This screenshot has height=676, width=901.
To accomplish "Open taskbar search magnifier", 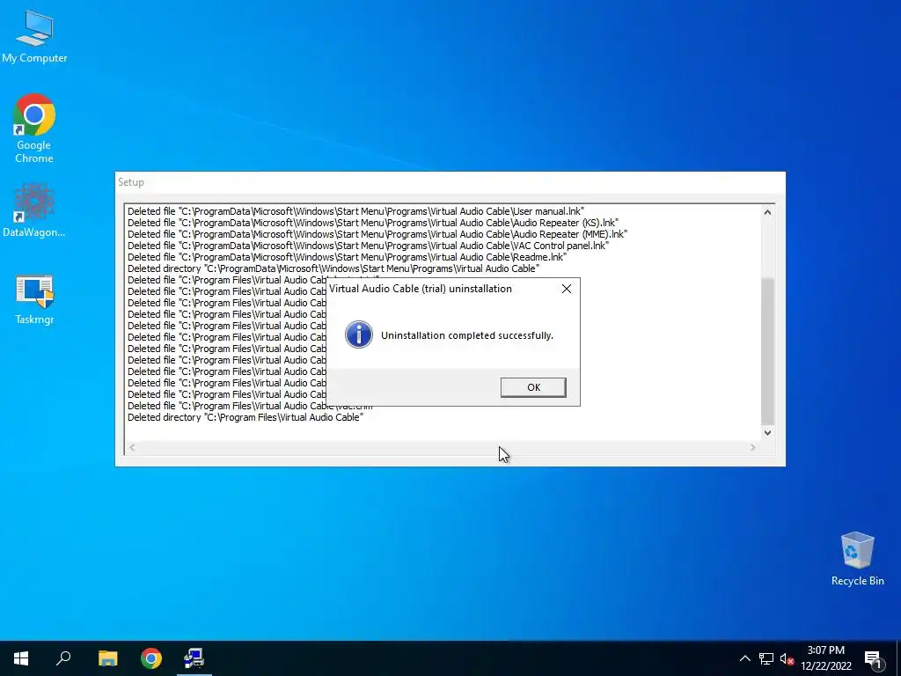I will click(63, 658).
